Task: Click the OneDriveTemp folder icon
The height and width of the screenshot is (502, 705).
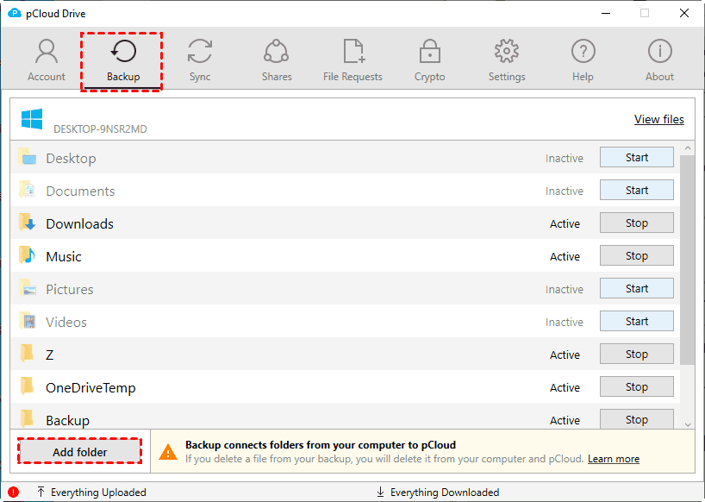Action: coord(27,386)
